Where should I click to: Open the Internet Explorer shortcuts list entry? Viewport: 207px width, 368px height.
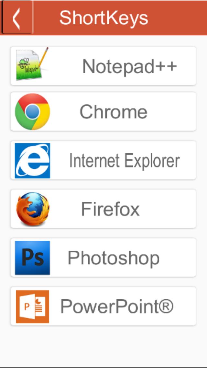click(x=103, y=160)
